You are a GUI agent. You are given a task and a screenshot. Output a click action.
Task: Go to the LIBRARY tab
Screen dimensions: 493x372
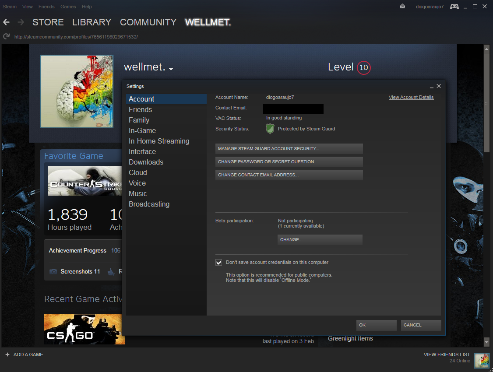point(92,22)
